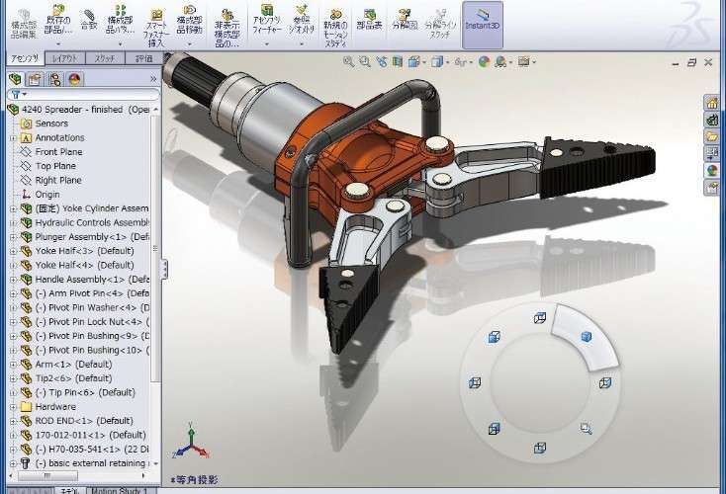Expand the Handle Assembly<1> node
This screenshot has height=494, width=726.
(x=13, y=280)
